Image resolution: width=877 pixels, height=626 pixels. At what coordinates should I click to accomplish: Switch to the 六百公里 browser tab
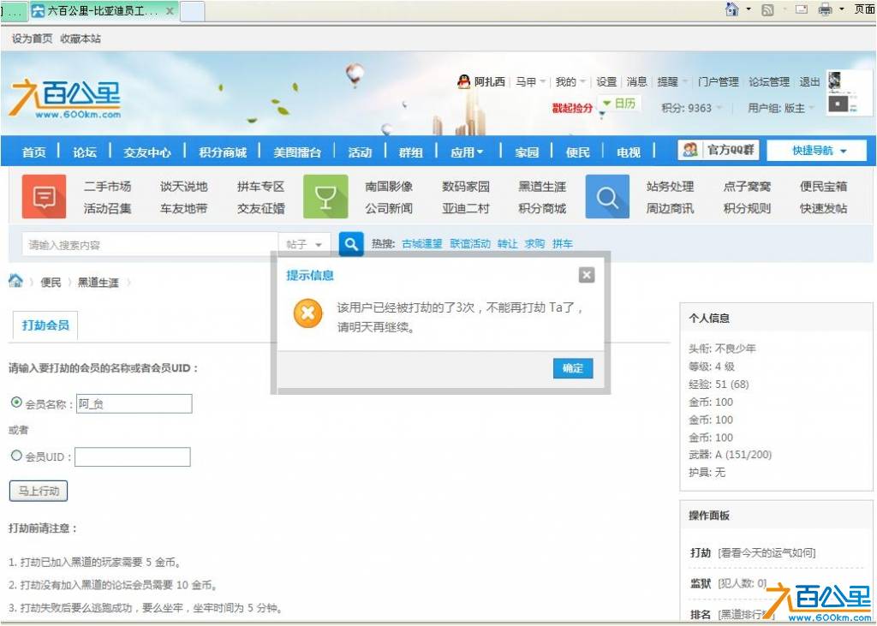(104, 10)
